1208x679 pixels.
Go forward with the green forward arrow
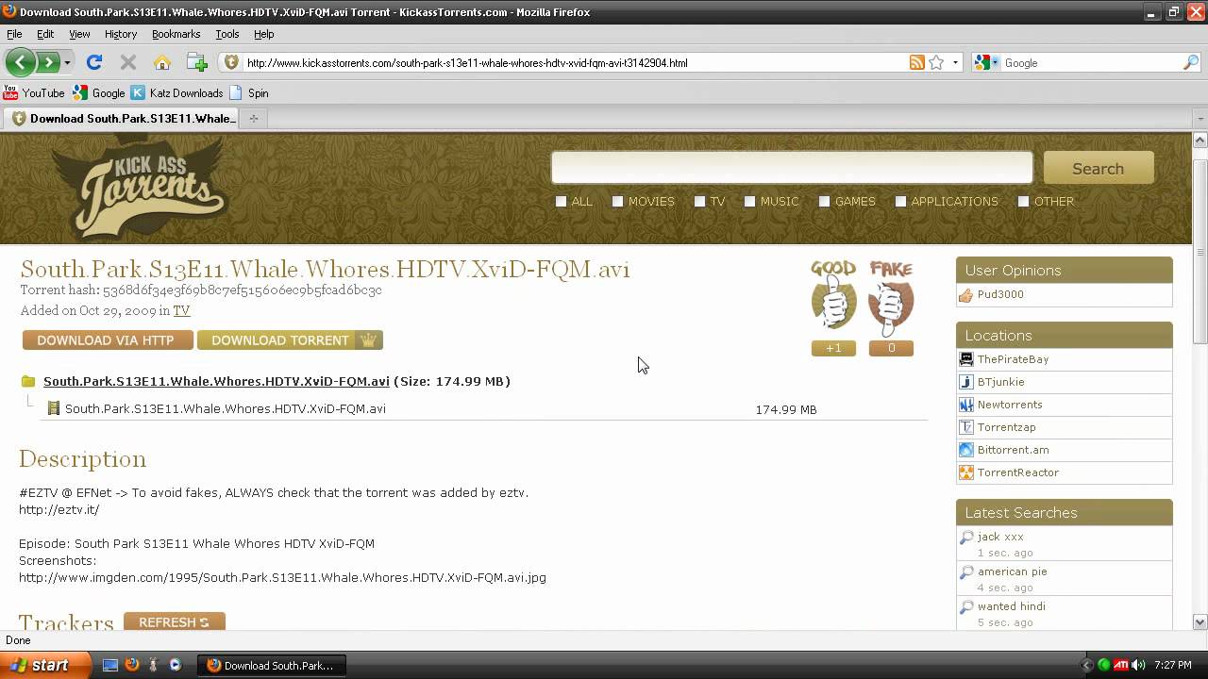[47, 63]
